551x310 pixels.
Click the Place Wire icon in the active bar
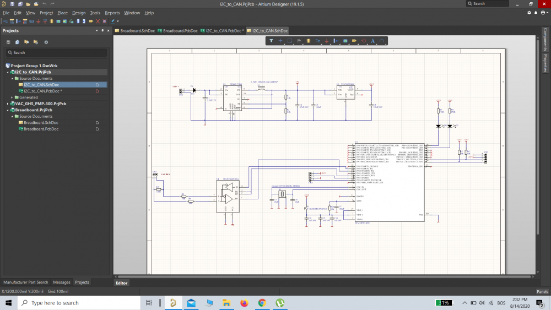317,41
